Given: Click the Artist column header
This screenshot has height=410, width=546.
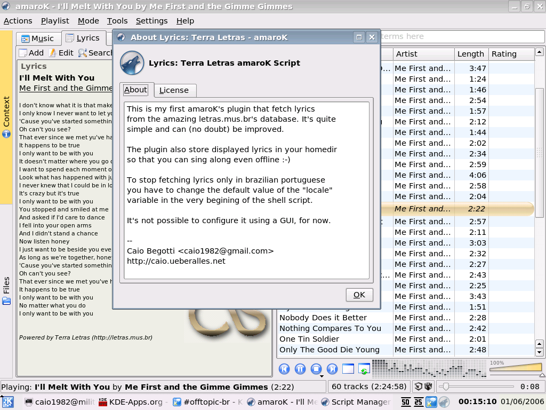Looking at the screenshot, I should (x=423, y=54).
